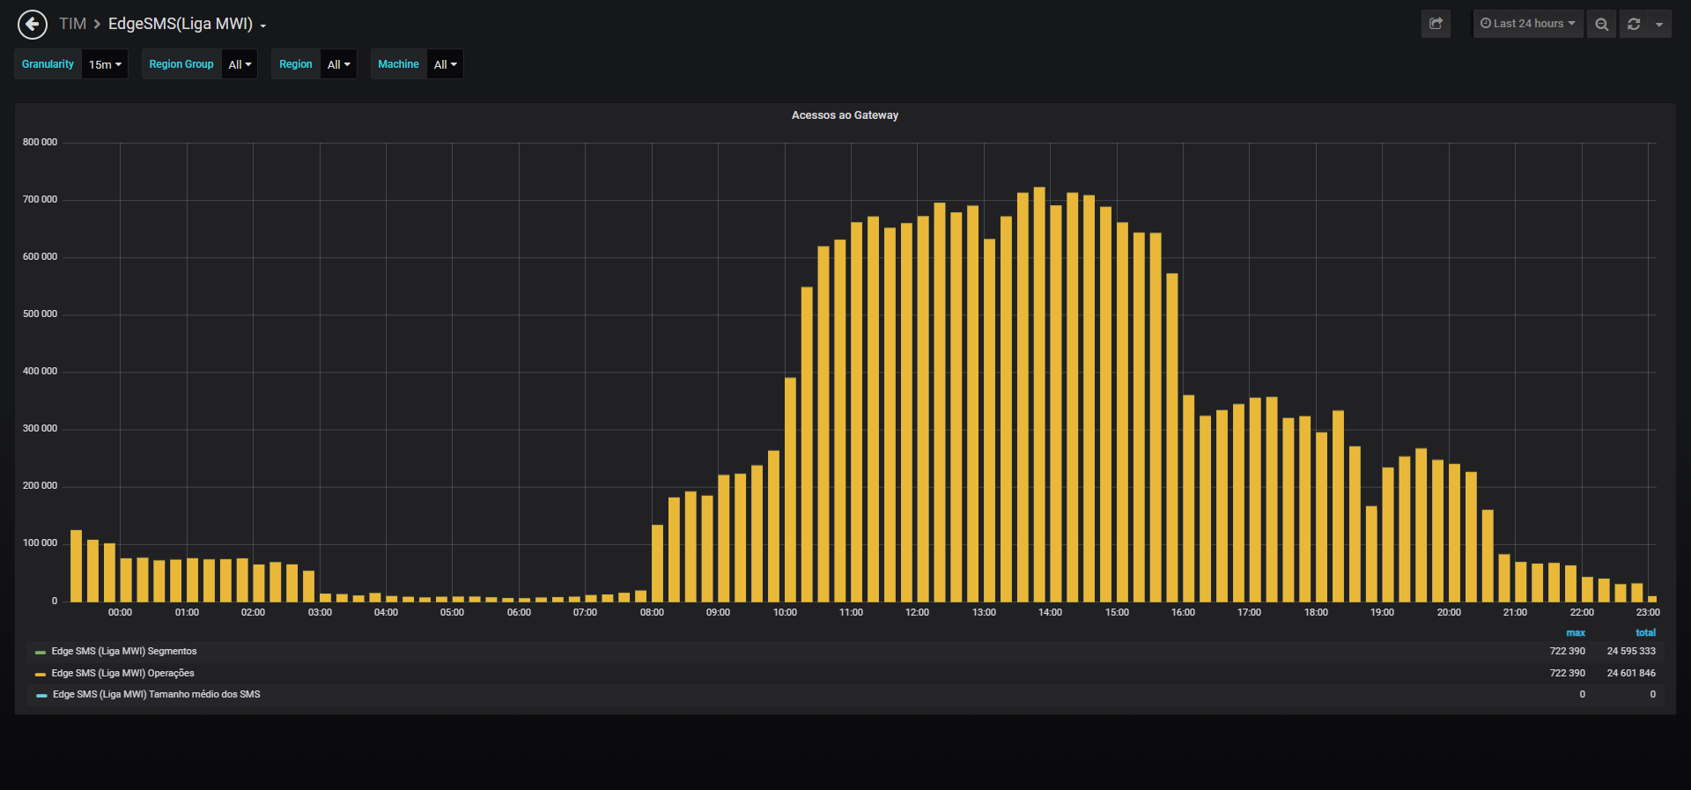Open the Acessos ao Gateway panel title menu
The image size is (1691, 790).
(845, 115)
